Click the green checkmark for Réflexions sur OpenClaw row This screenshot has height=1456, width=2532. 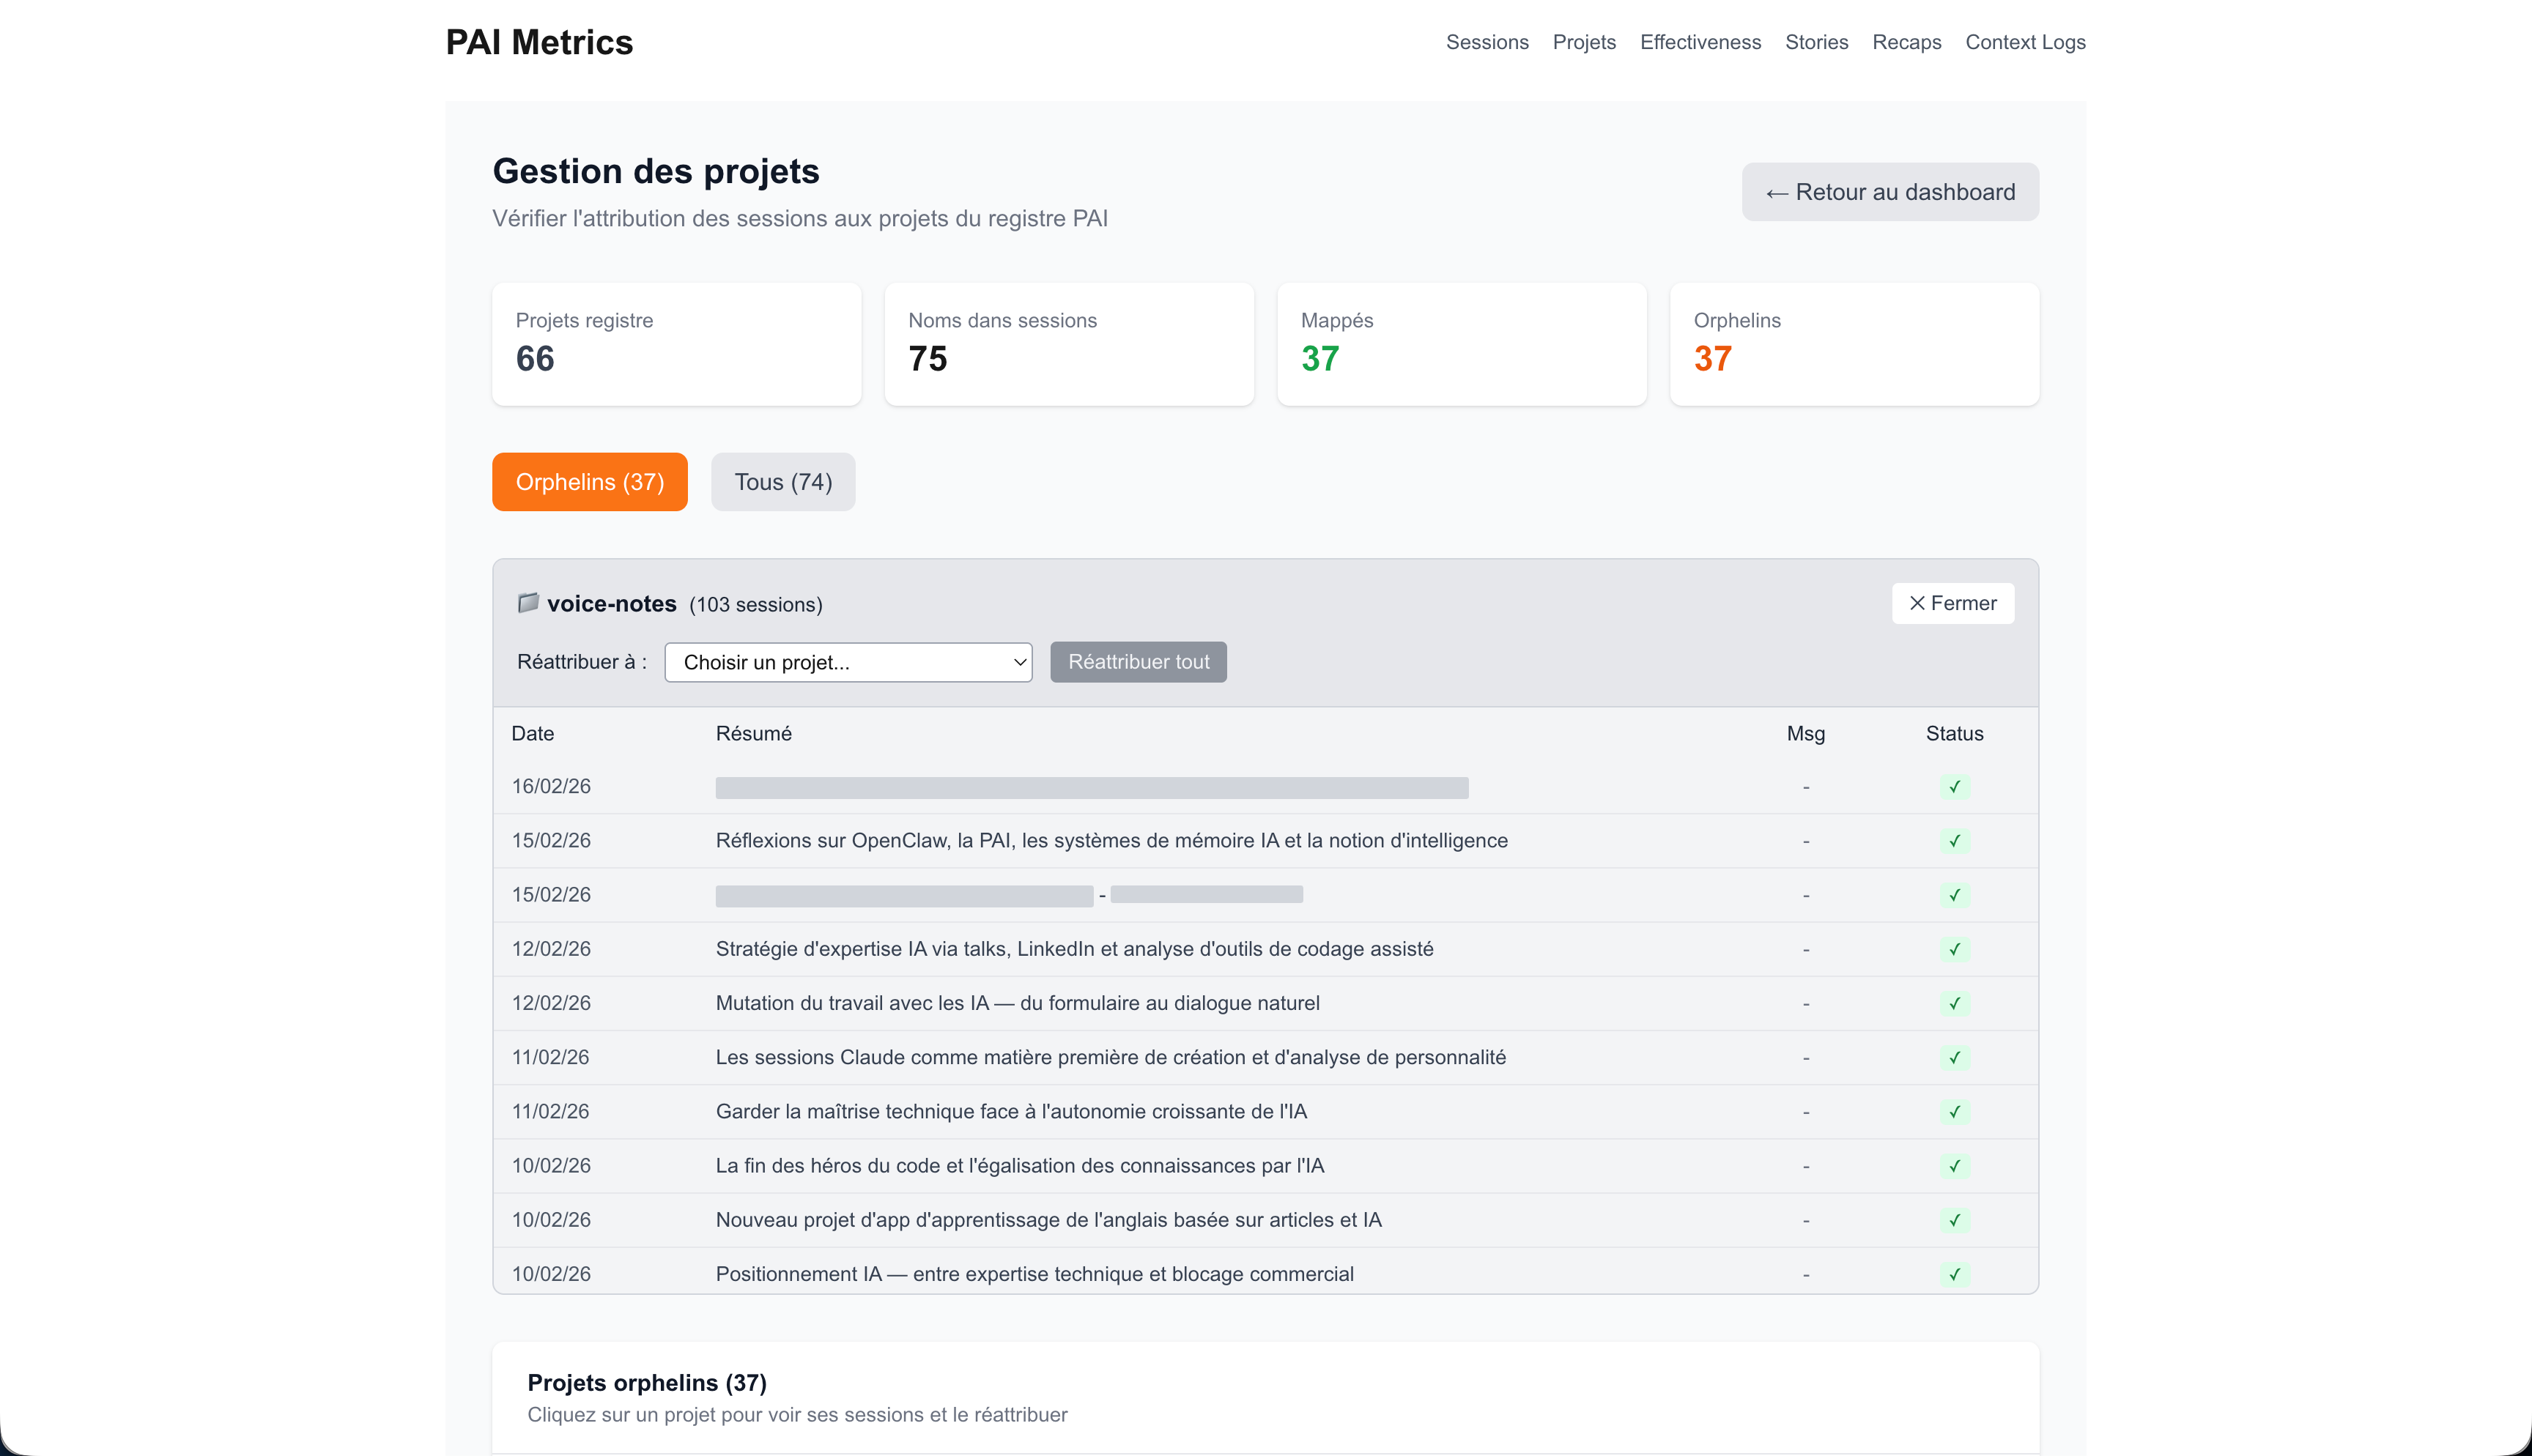click(1954, 841)
